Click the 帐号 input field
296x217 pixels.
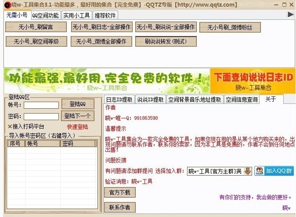[x=41, y=105]
